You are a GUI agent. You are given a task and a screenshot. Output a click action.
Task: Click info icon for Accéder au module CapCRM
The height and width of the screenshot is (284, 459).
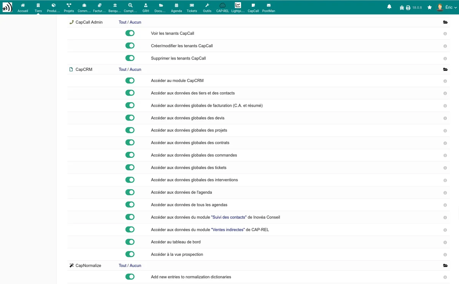point(445,81)
